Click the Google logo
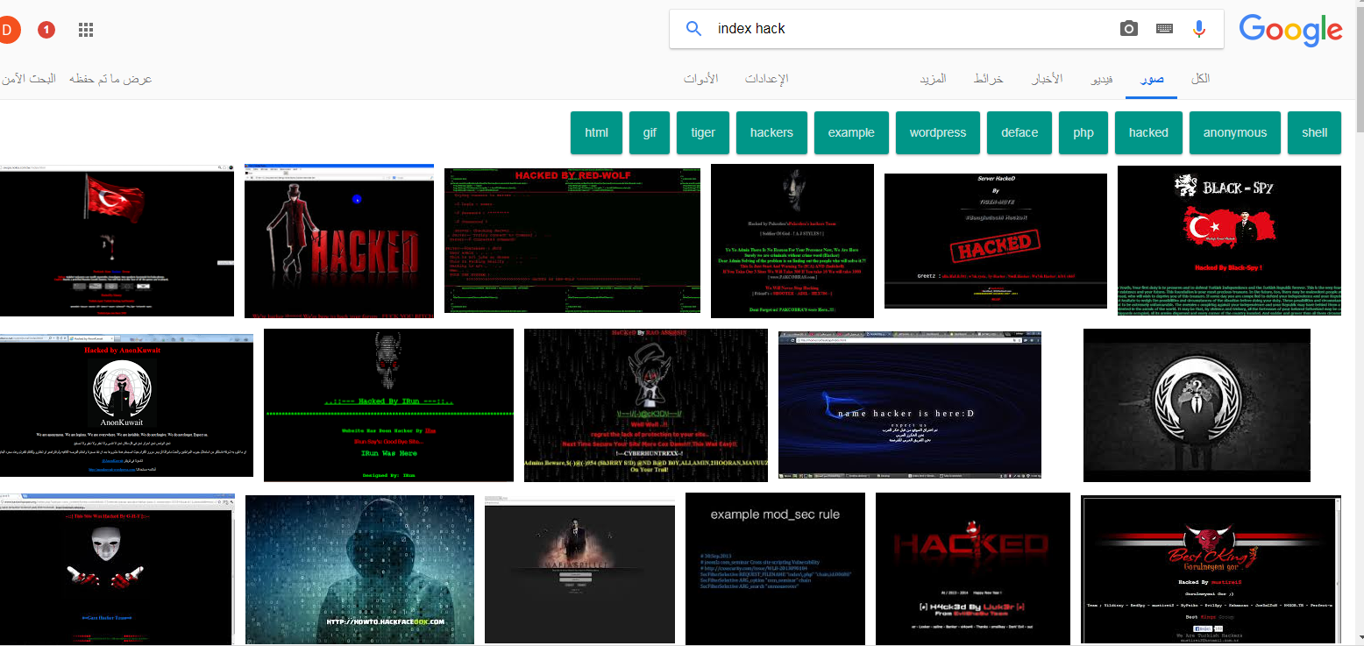The width and height of the screenshot is (1364, 646). click(x=1290, y=30)
